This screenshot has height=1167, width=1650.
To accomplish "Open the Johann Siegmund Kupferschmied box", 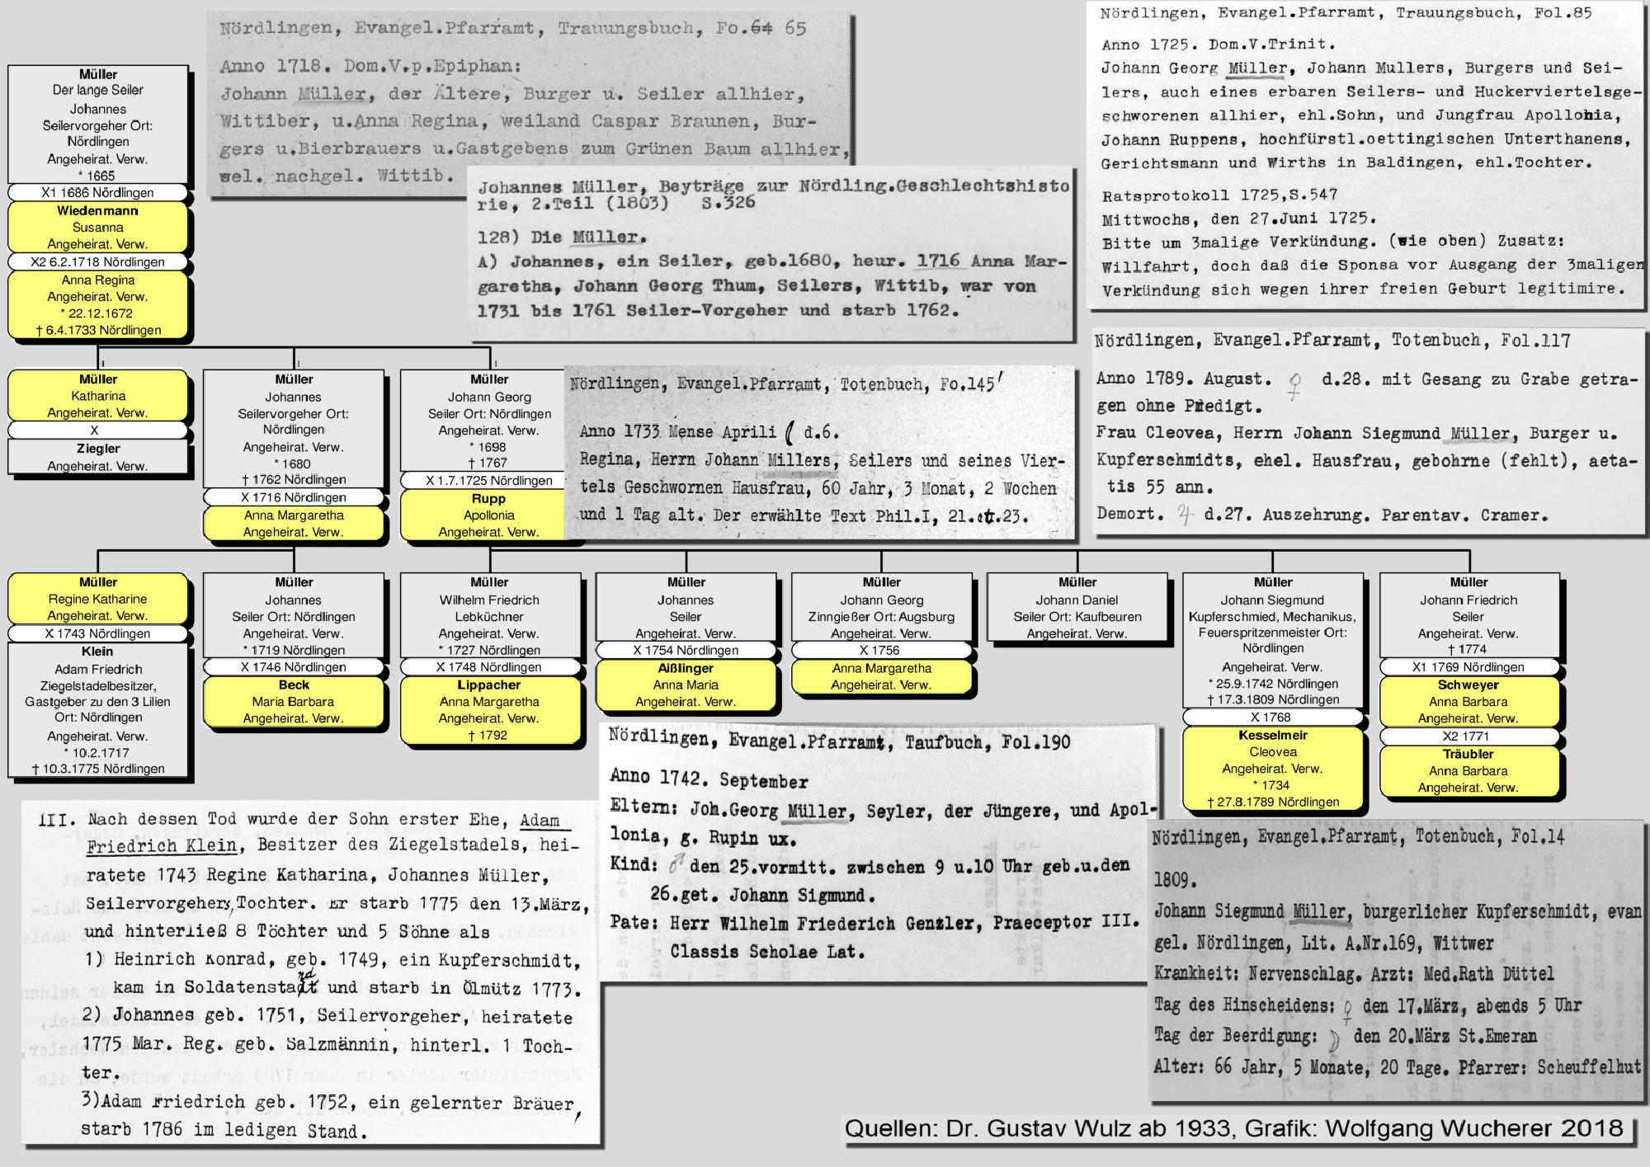I will [1273, 640].
